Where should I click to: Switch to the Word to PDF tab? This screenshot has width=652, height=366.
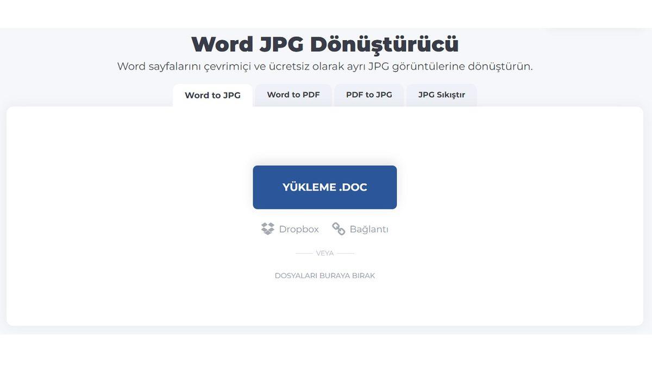(293, 94)
